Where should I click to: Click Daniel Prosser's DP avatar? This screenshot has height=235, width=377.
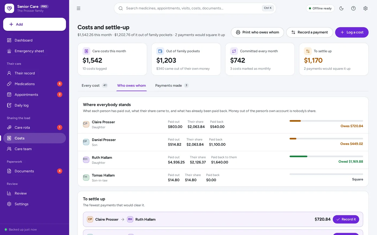pos(86,142)
